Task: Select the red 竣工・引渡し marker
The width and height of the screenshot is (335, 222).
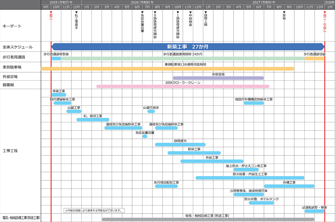Action: point(325,22)
